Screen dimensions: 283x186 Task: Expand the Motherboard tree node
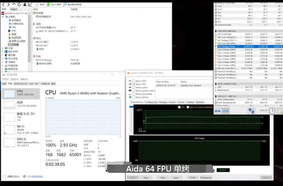click(3, 48)
